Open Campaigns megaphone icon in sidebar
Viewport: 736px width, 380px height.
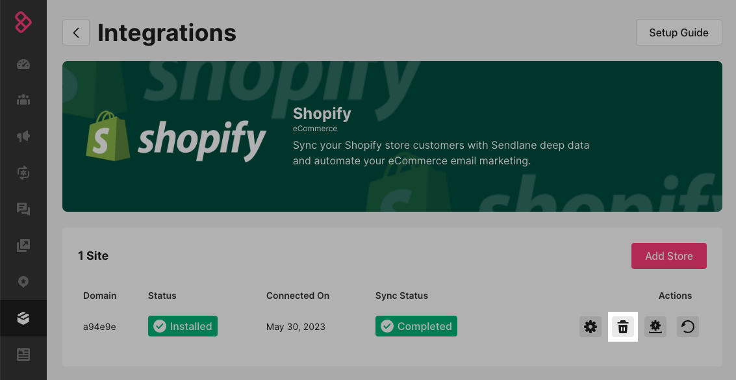(23, 136)
